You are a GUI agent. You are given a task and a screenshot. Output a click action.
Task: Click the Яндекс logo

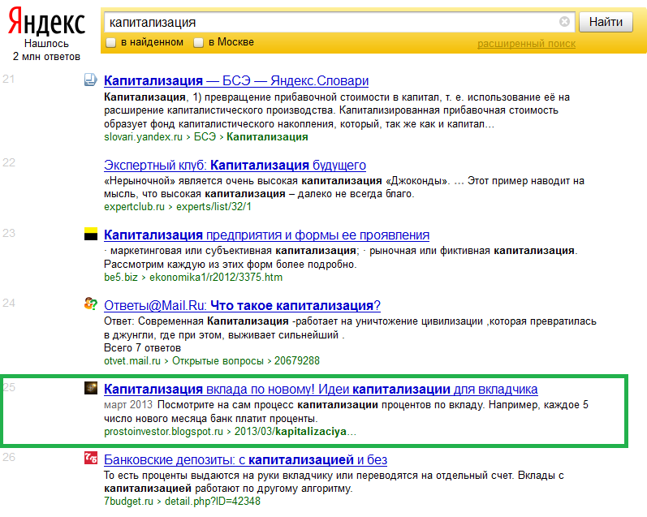pos(46,22)
